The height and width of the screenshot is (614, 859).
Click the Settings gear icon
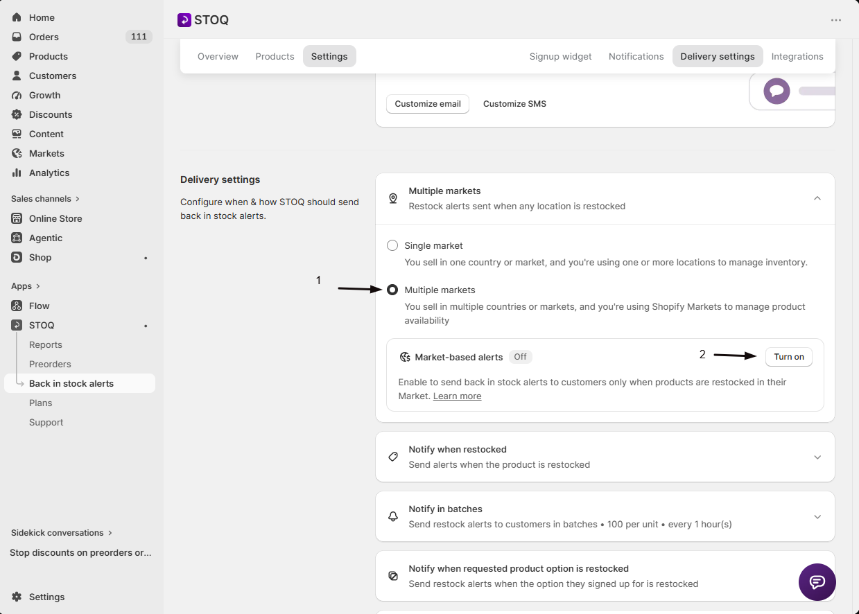click(x=17, y=597)
